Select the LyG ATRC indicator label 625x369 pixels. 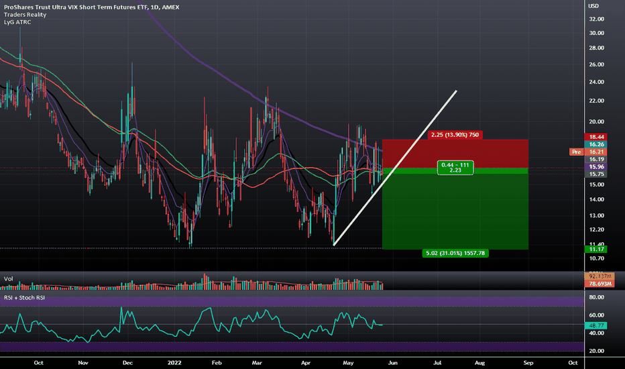pyautogui.click(x=17, y=22)
